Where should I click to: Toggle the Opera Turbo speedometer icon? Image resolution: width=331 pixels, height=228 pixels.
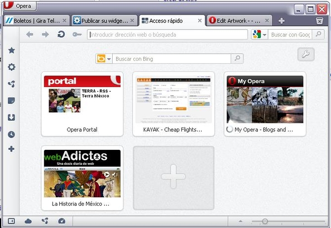click(61, 221)
